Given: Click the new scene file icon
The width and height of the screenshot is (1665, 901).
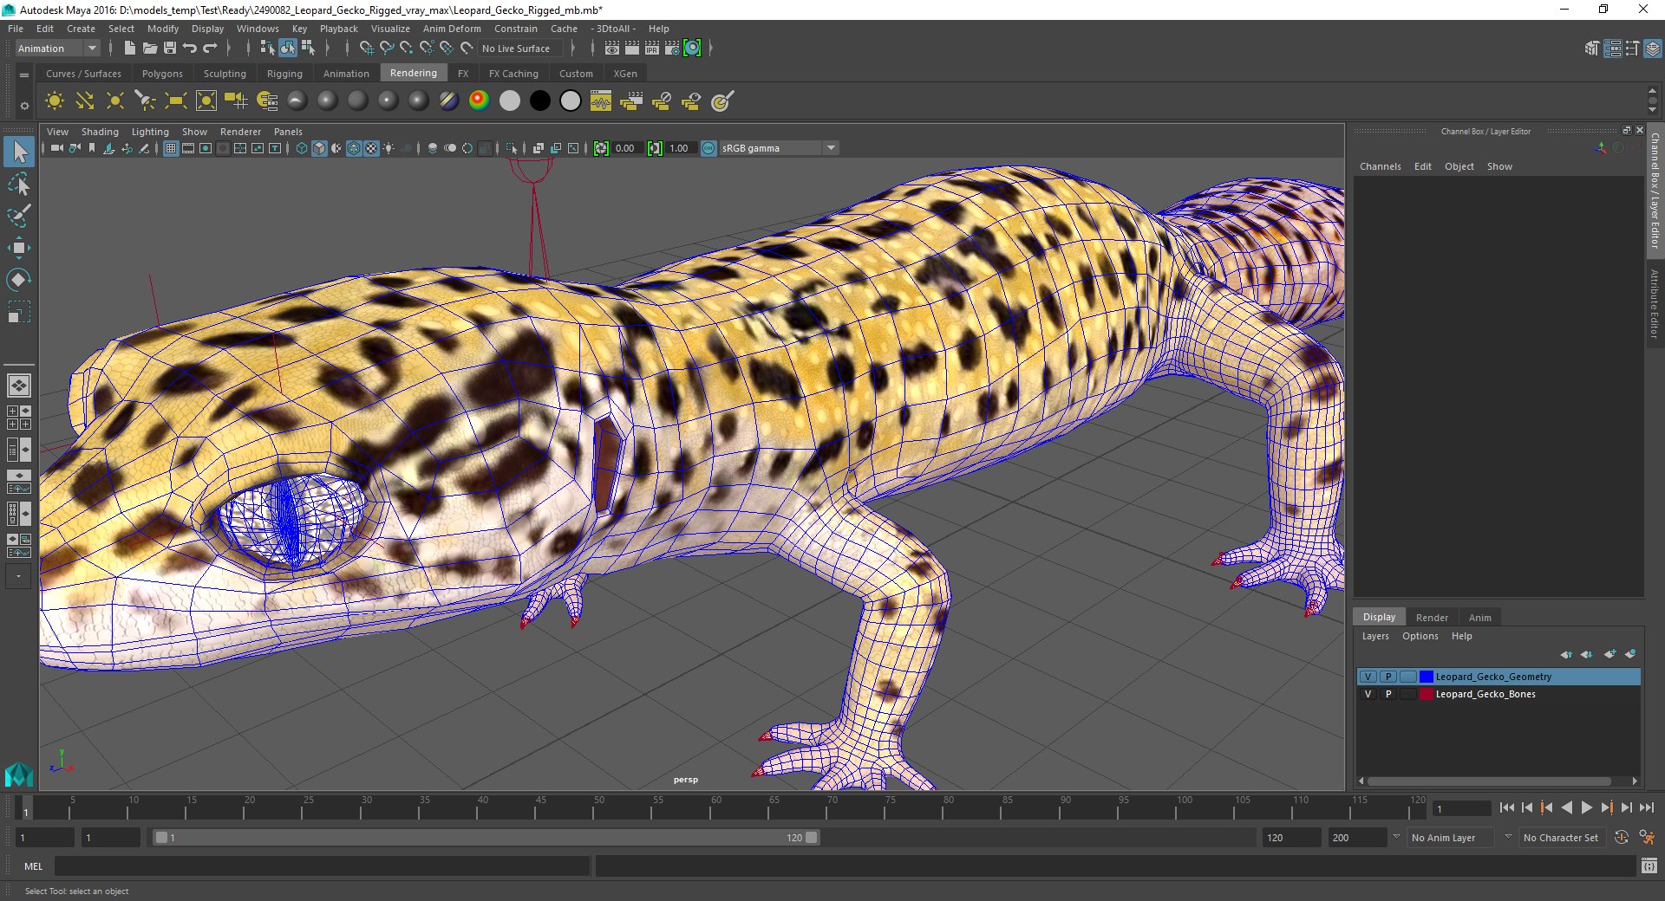Looking at the screenshot, I should [x=129, y=49].
